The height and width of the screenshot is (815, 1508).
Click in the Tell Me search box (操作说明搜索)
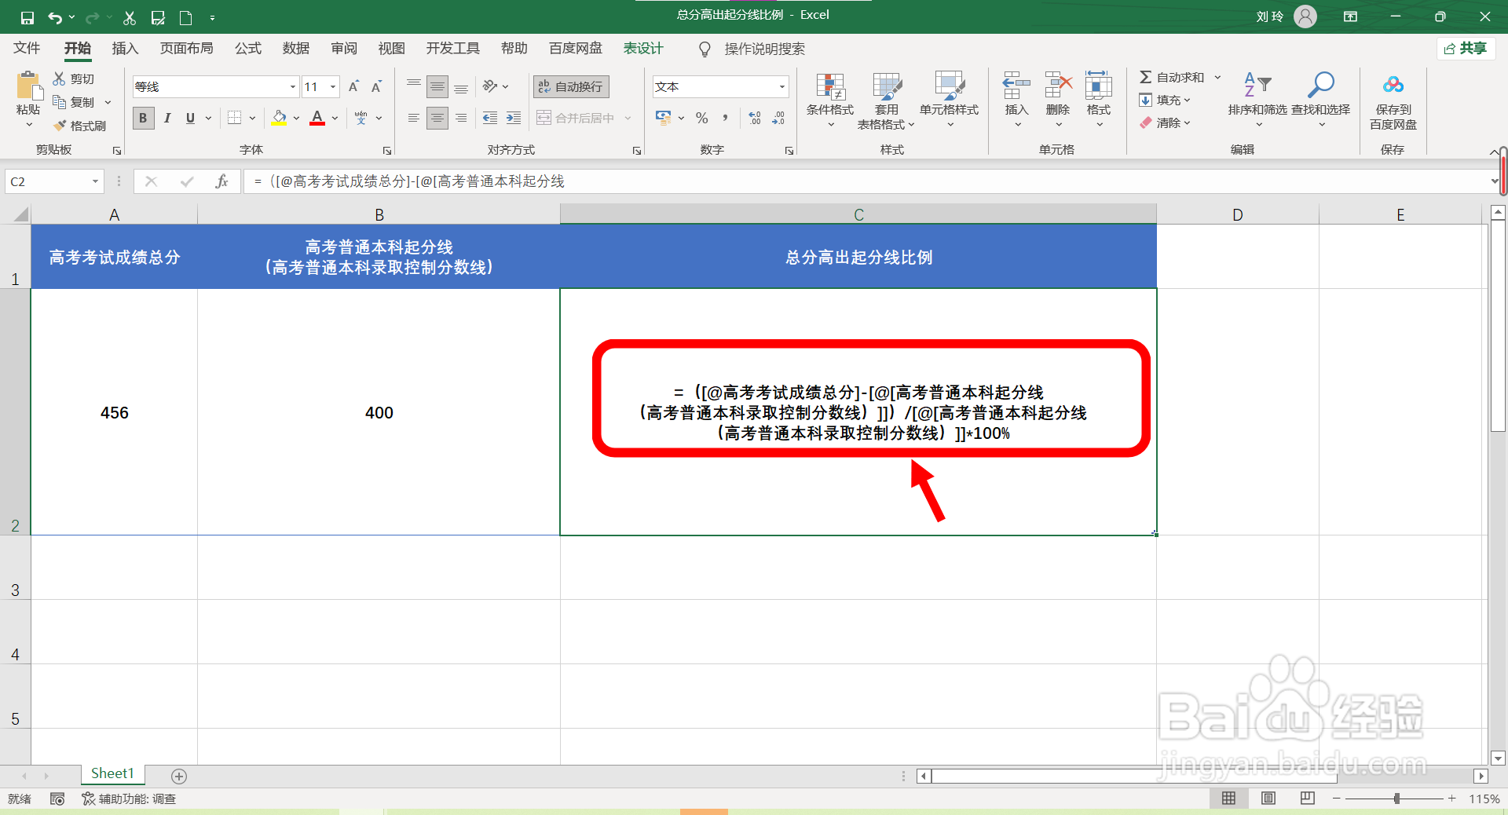point(764,49)
